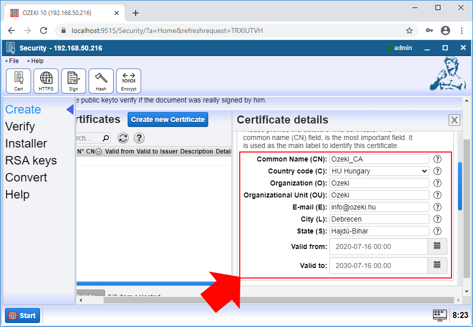This screenshot has width=473, height=327.
Task: Close the Certificate details panel
Action: coord(454,120)
